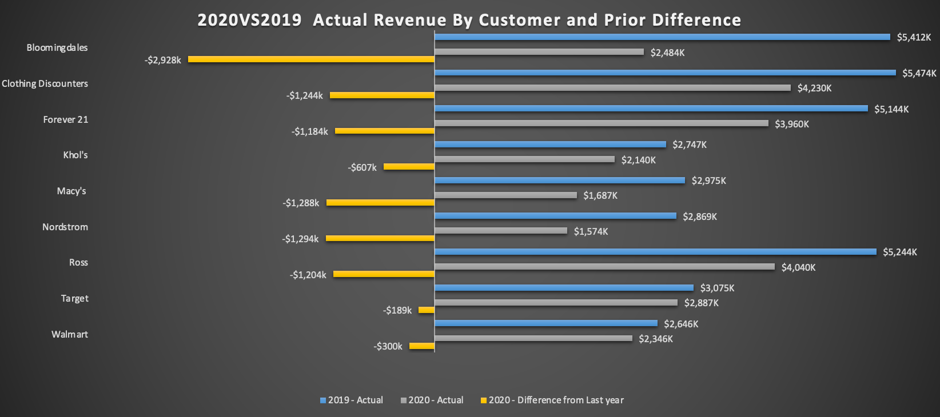The height and width of the screenshot is (417, 940).
Task: Click the gray 2020 bar for Ross
Action: click(604, 267)
